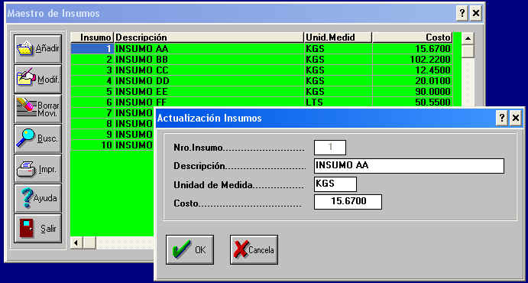Click the cost cell 20.0100
The width and height of the screenshot is (528, 283).
pyautogui.click(x=412, y=81)
